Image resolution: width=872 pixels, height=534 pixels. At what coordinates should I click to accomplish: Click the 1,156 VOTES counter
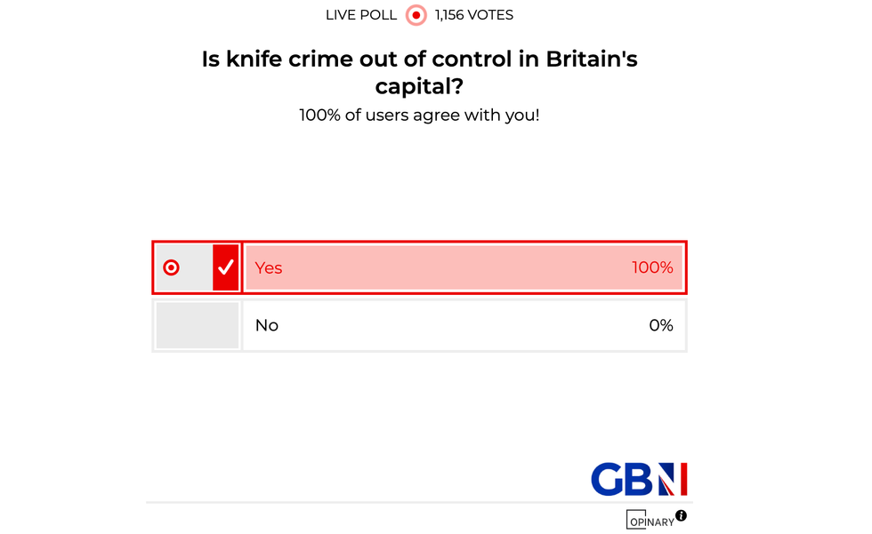(x=474, y=15)
